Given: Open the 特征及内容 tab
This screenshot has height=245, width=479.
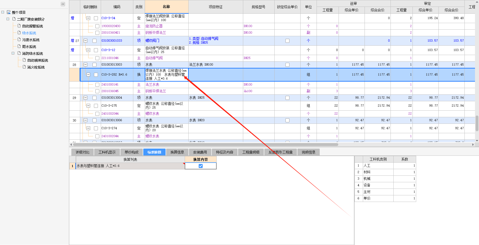Looking at the screenshot, I should [x=225, y=152].
